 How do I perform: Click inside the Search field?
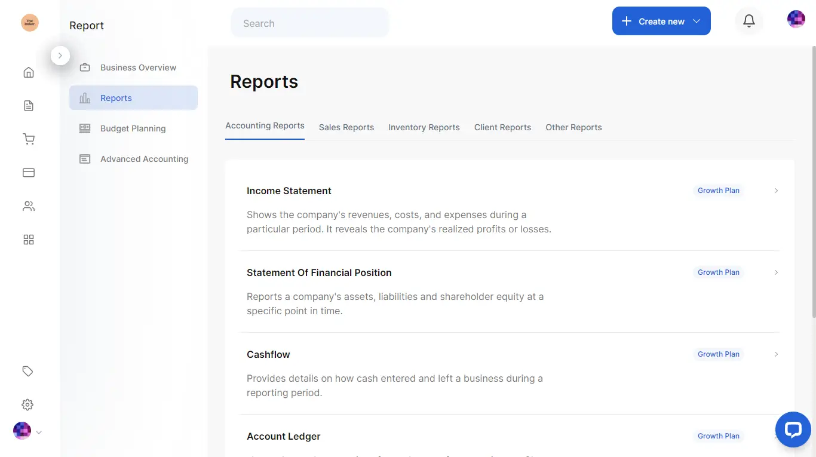point(309,23)
